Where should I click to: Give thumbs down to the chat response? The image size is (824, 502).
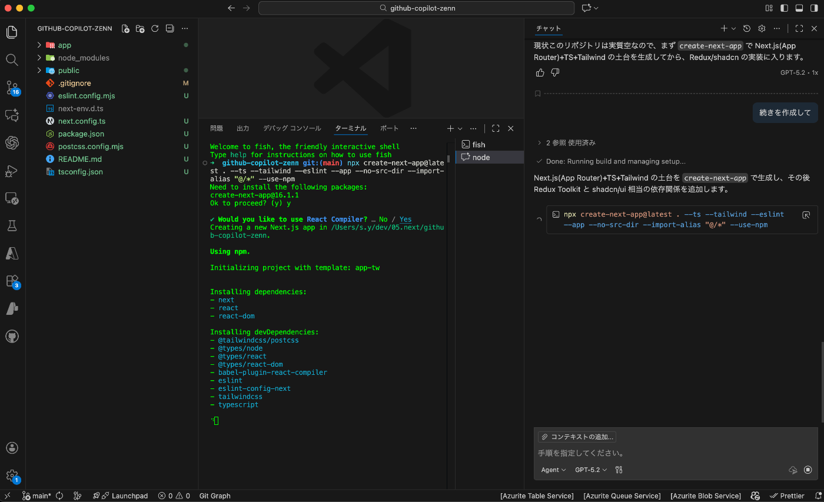[x=555, y=72]
